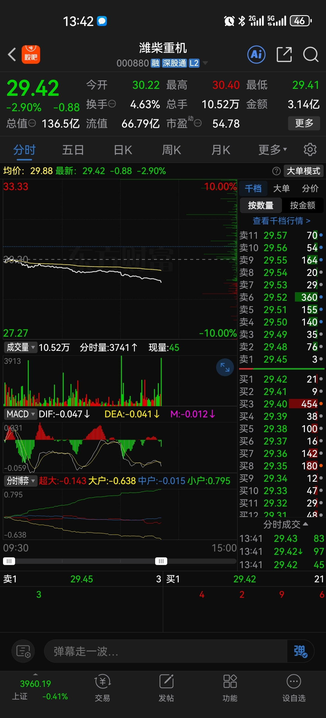Open the Ai assistant icon
The width and height of the screenshot is (326, 718).
point(256,55)
